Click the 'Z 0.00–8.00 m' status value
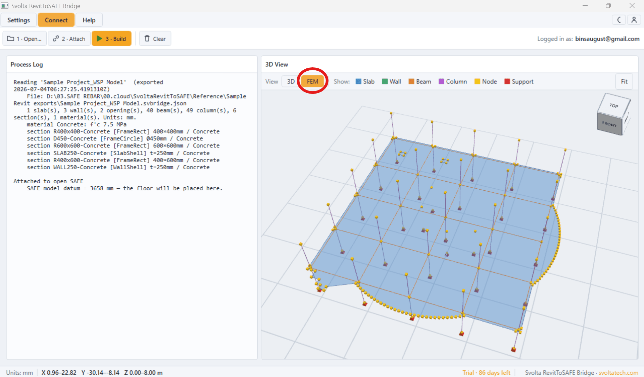644x377 pixels. [143, 373]
